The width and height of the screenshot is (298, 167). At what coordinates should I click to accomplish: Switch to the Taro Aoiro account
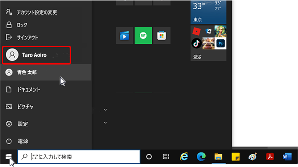tap(36, 55)
